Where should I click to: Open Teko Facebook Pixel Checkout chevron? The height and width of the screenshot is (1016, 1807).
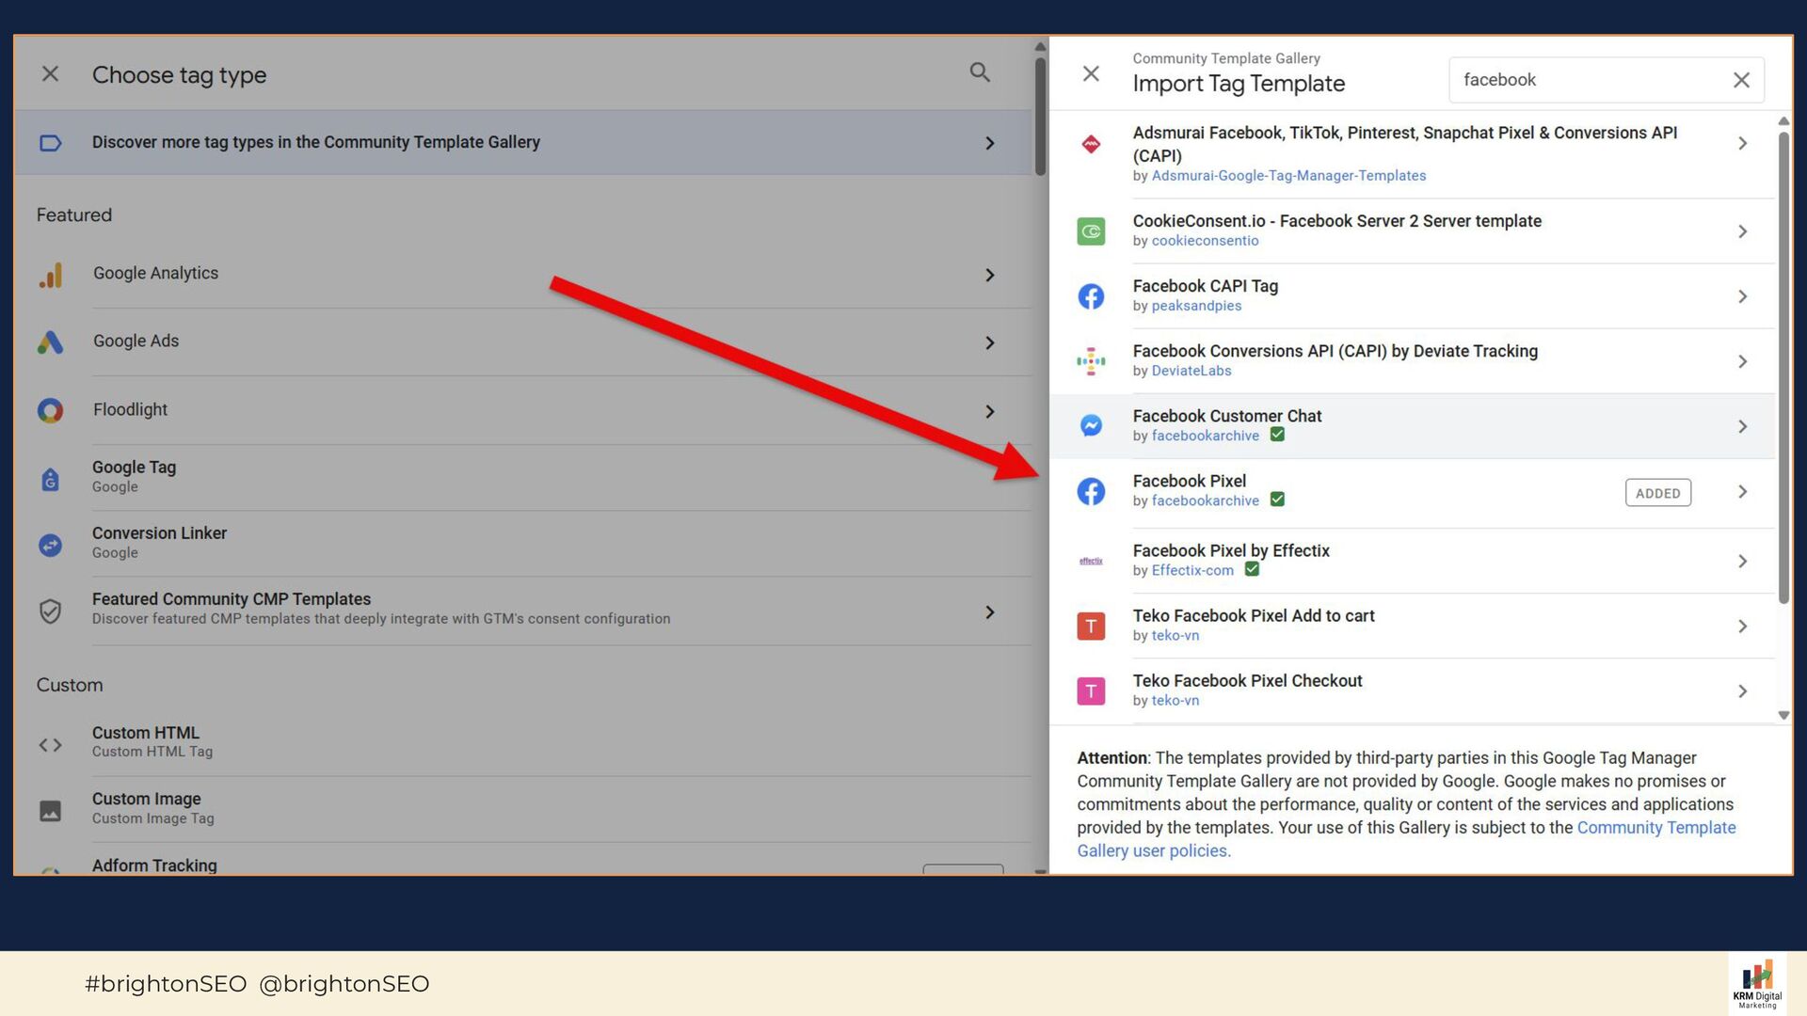pyautogui.click(x=1742, y=691)
